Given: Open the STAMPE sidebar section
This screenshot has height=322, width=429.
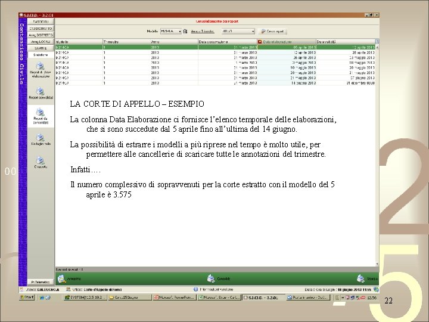Looking at the screenshot, I should click(x=41, y=48).
